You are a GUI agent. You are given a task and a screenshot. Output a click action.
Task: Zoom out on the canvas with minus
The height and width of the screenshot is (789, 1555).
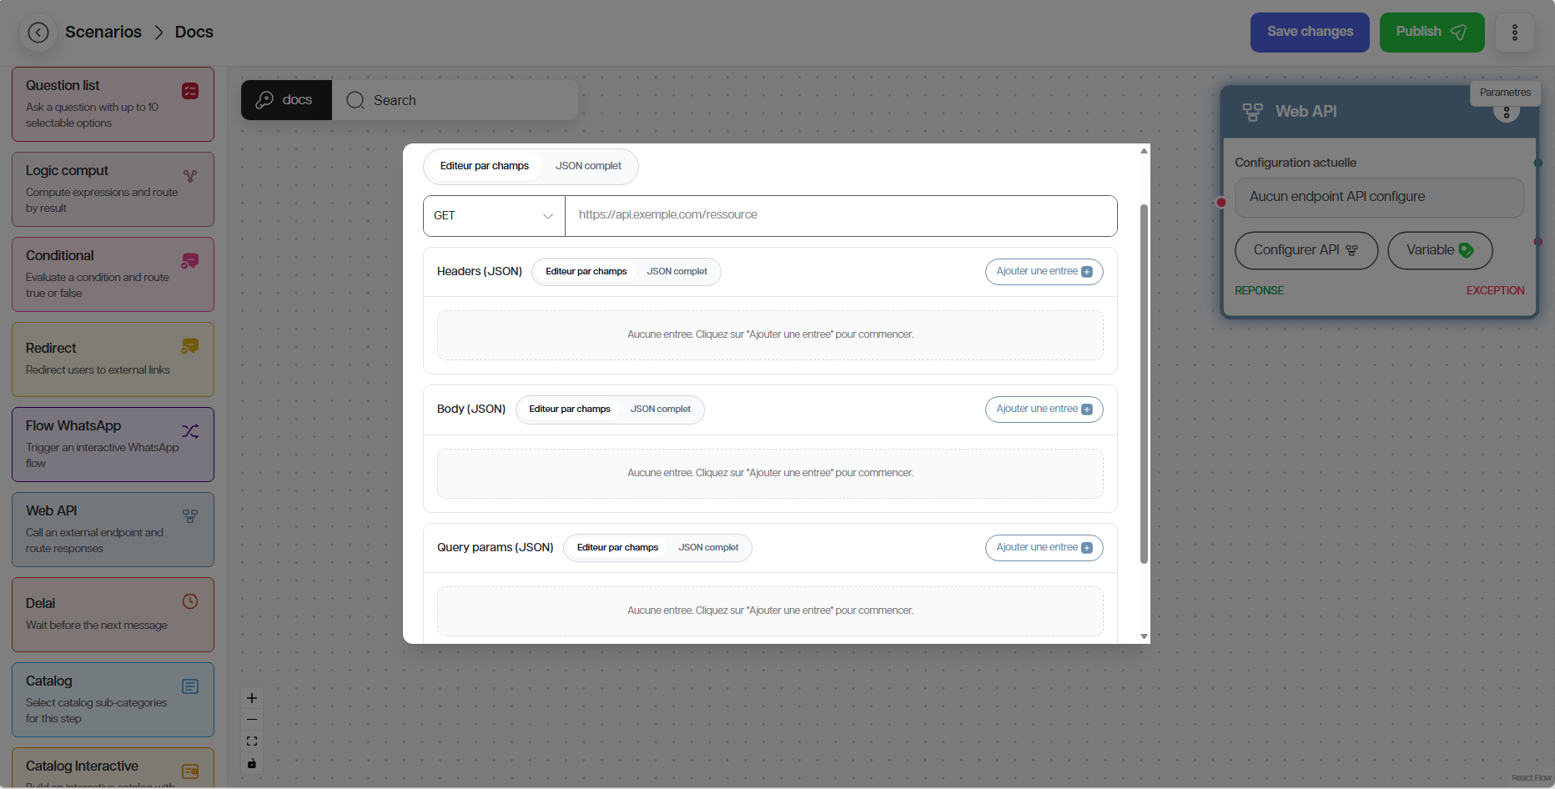(252, 720)
